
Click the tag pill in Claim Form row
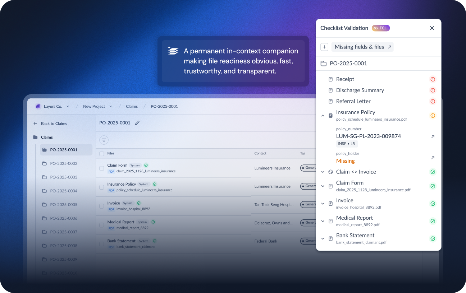pos(308,168)
